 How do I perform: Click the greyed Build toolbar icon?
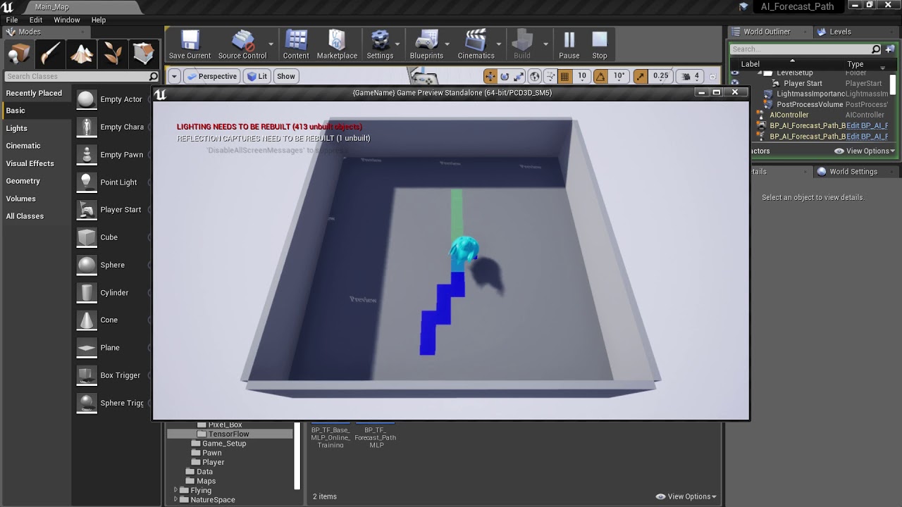coord(522,45)
